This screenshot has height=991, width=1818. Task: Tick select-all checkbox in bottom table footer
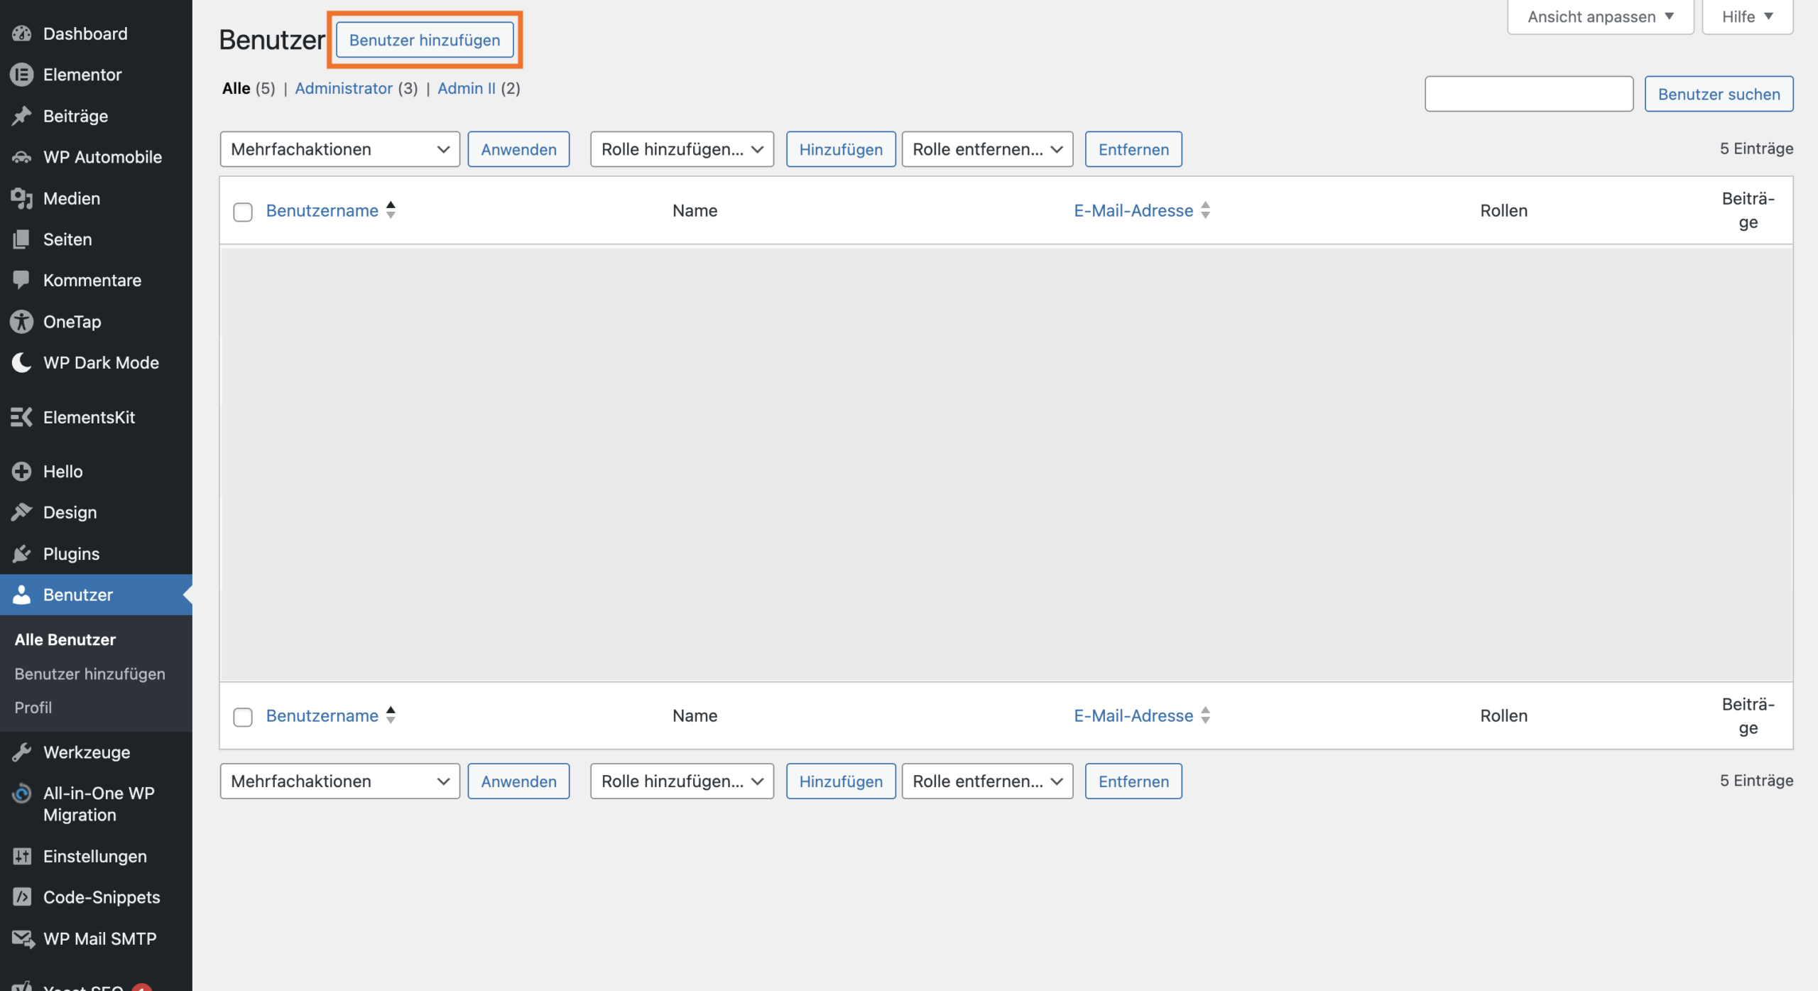(243, 717)
